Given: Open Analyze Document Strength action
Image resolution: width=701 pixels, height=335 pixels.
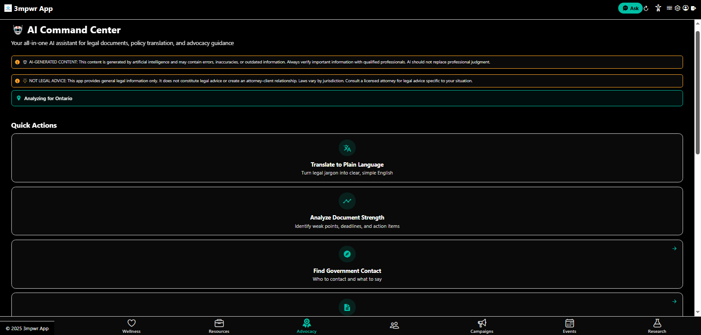Looking at the screenshot, I should tap(347, 211).
